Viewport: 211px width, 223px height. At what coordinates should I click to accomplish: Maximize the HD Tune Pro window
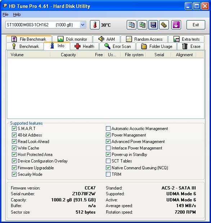[197, 6]
